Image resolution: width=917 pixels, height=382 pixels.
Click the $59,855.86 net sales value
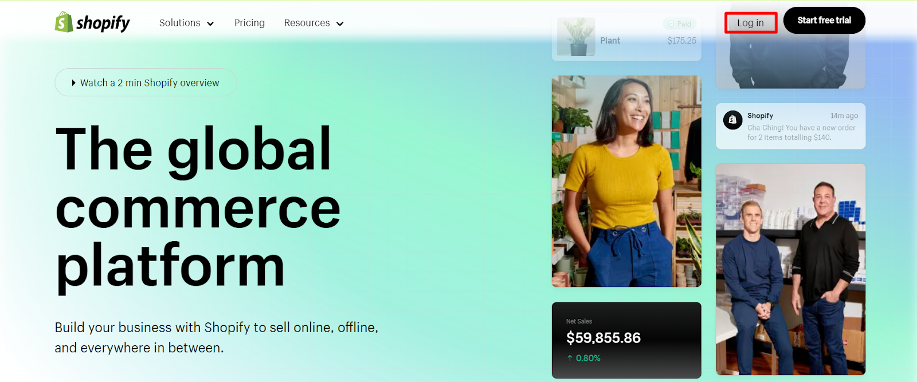coord(604,338)
